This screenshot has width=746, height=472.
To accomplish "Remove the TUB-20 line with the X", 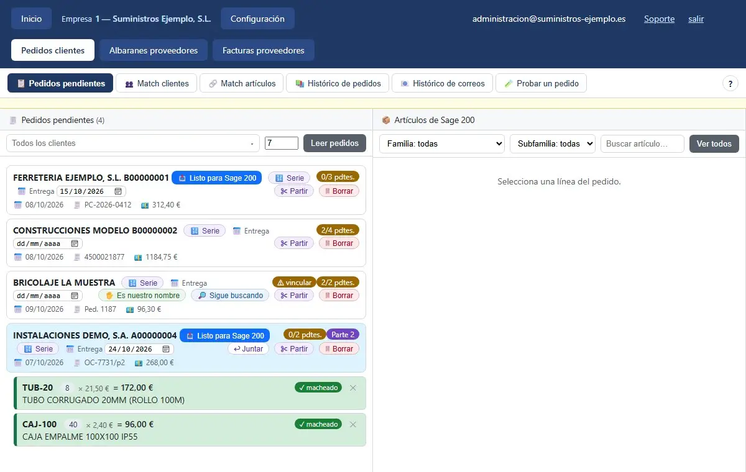I will [x=353, y=388].
